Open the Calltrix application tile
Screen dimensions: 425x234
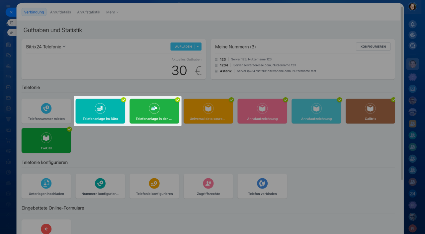tap(370, 111)
